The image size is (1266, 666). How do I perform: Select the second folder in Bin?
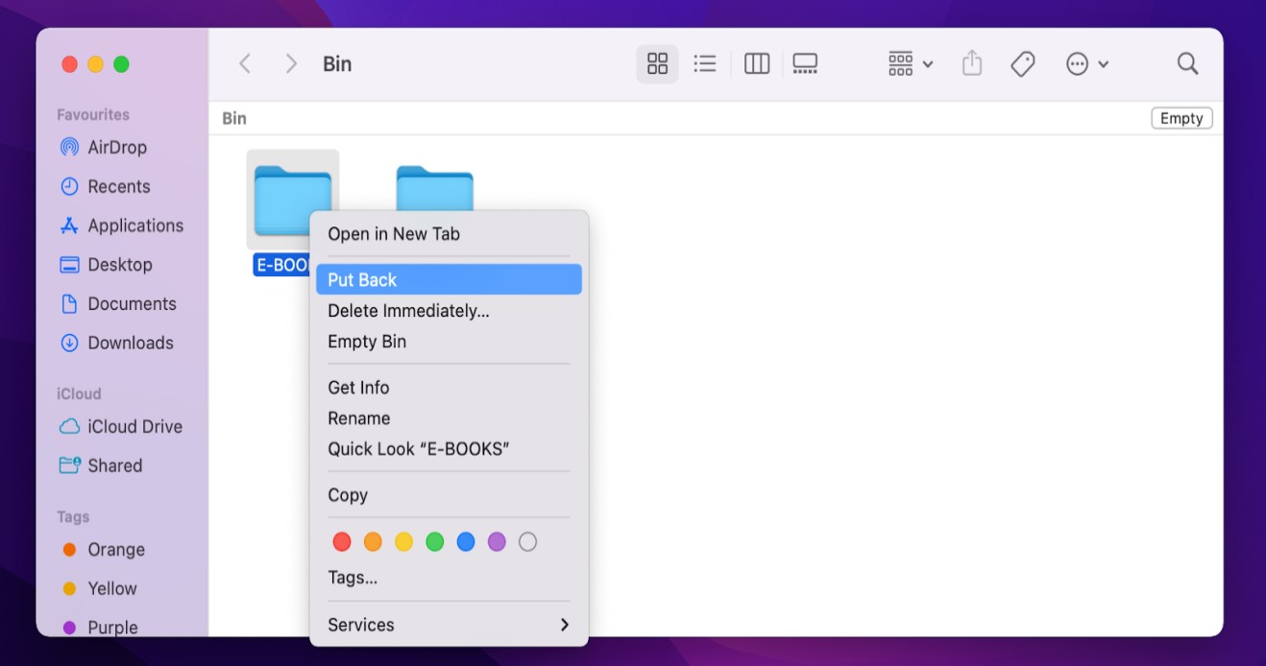(435, 189)
